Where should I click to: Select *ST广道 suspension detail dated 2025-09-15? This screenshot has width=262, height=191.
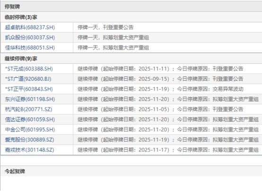coord(160,79)
